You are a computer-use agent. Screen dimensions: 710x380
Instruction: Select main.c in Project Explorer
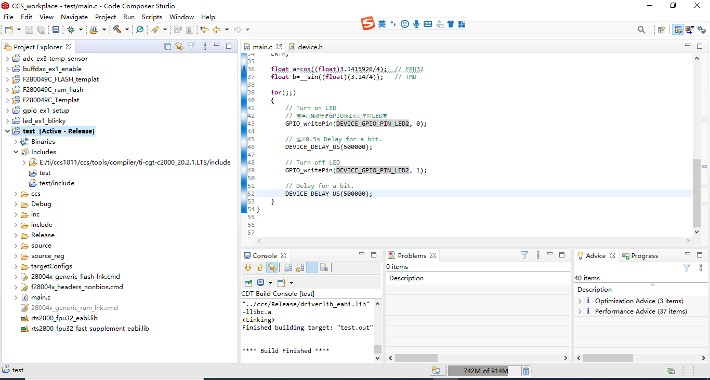(x=41, y=297)
